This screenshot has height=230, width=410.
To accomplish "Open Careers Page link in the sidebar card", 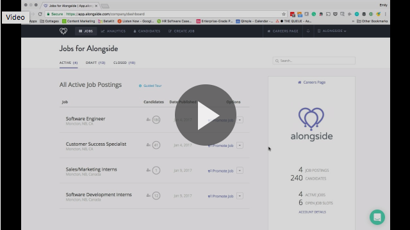I will [312, 82].
